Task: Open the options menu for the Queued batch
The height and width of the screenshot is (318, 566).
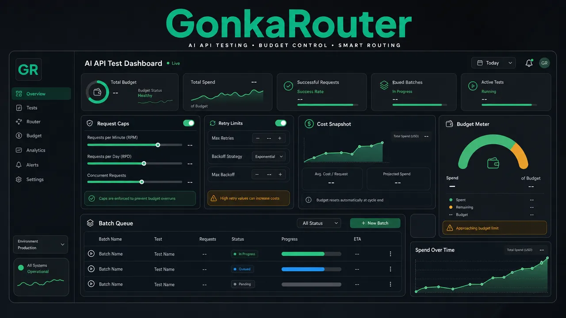Action: (390, 269)
